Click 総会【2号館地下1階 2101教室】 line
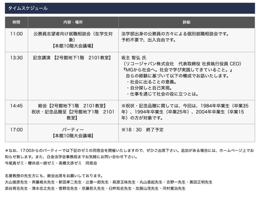 72,106
